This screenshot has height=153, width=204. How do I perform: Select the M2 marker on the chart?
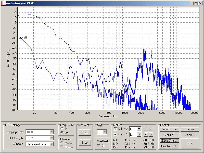click(x=37, y=68)
